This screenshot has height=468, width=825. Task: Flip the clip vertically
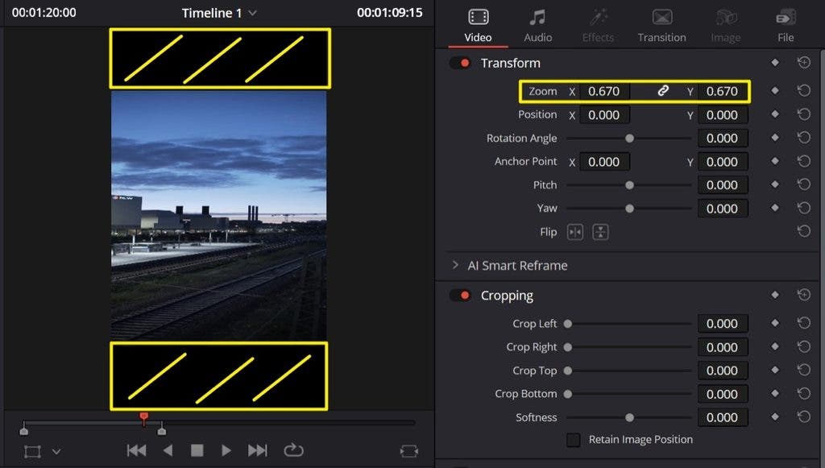click(x=600, y=232)
